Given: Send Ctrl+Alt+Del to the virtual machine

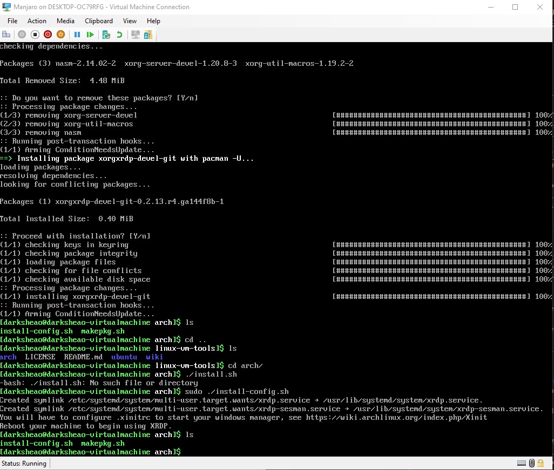Looking at the screenshot, I should [6, 34].
